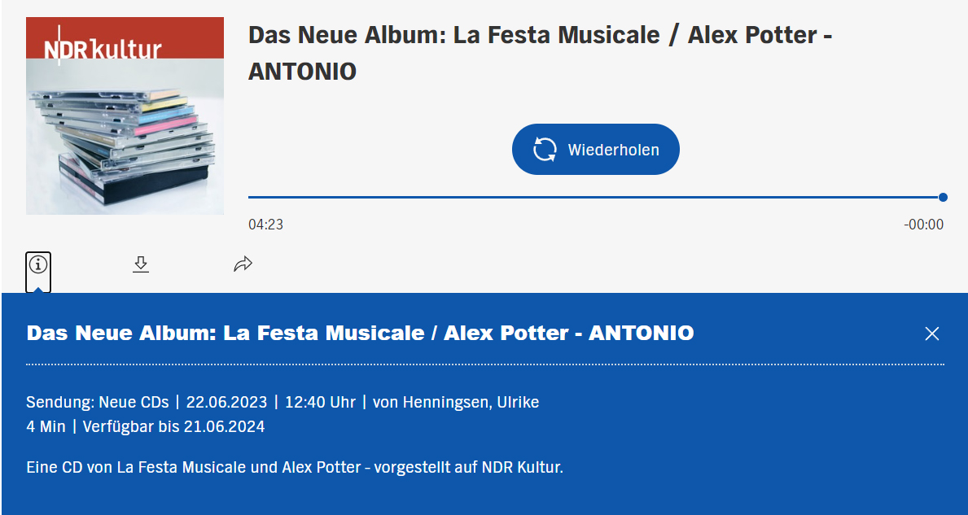Click the remaining time -00:00
The width and height of the screenshot is (968, 515).
[x=923, y=225]
